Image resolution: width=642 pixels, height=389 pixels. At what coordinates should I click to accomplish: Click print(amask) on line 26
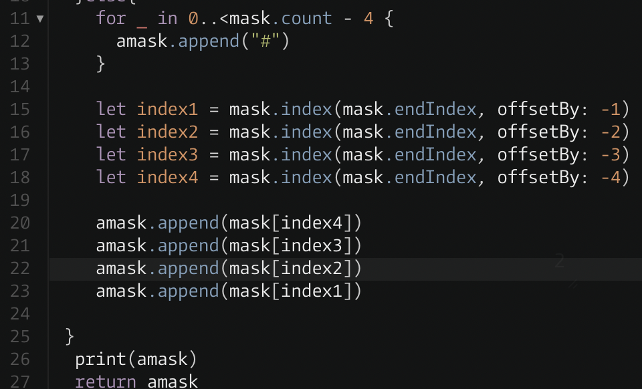pyautogui.click(x=136, y=360)
